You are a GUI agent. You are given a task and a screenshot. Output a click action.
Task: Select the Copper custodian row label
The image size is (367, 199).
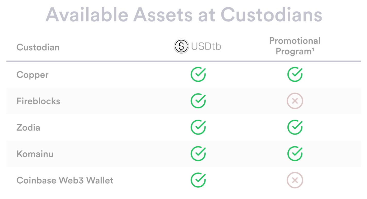[x=32, y=75]
